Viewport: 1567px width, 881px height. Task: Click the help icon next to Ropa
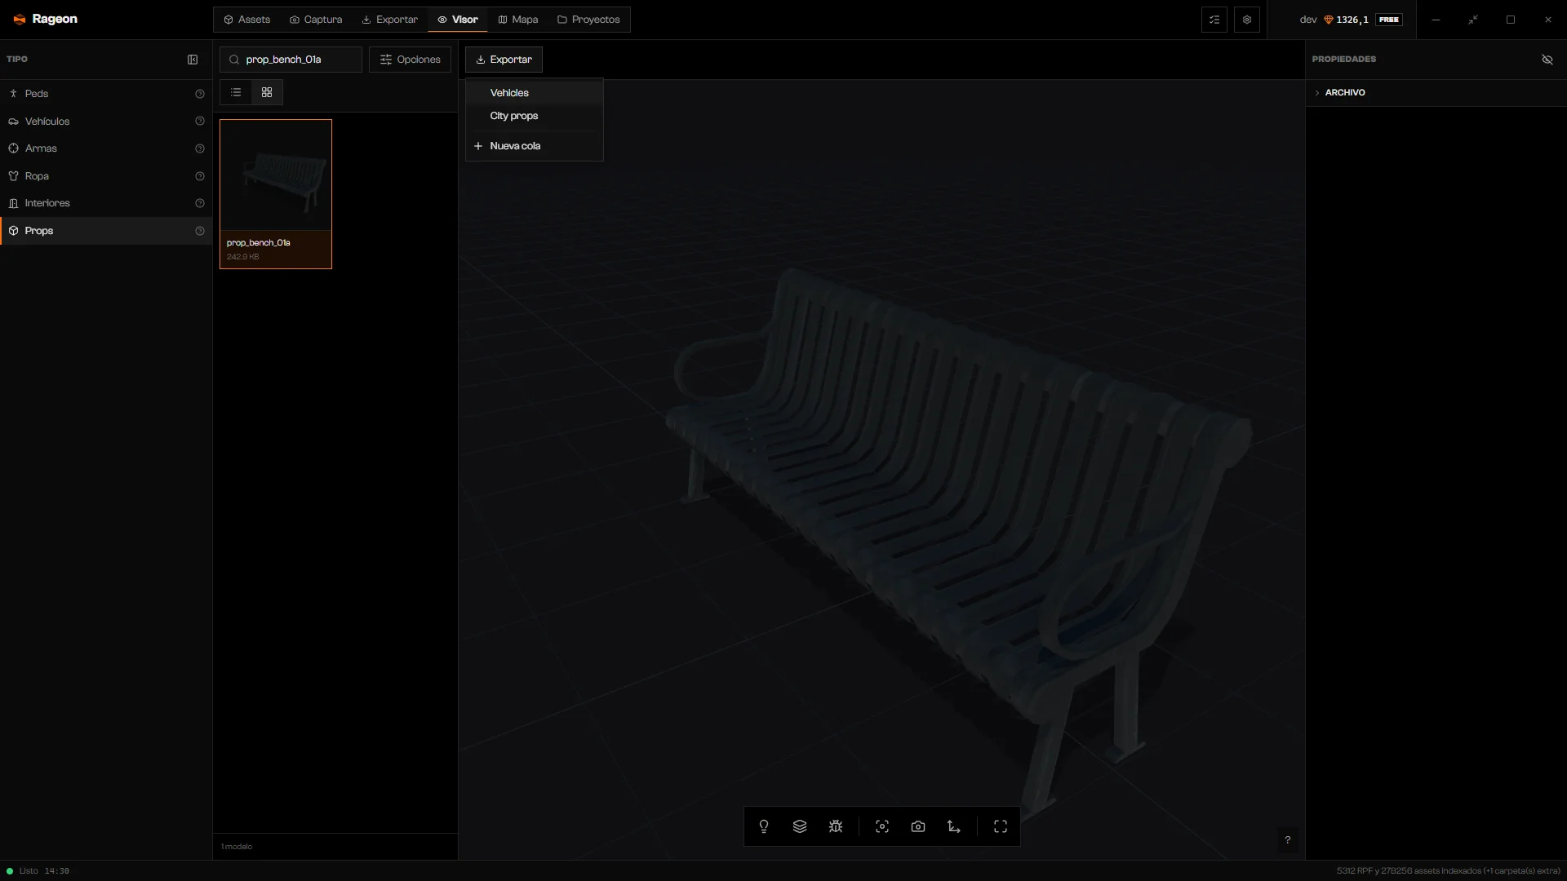coord(200,176)
